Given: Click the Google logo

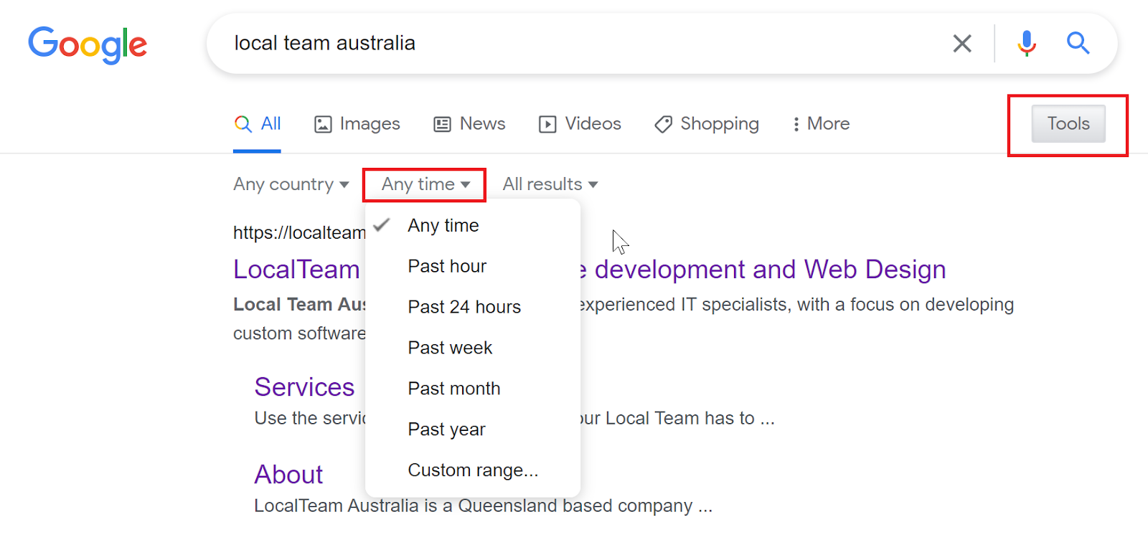Looking at the screenshot, I should (x=88, y=45).
